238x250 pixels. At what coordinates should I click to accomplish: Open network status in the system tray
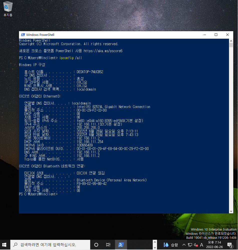click(190, 245)
